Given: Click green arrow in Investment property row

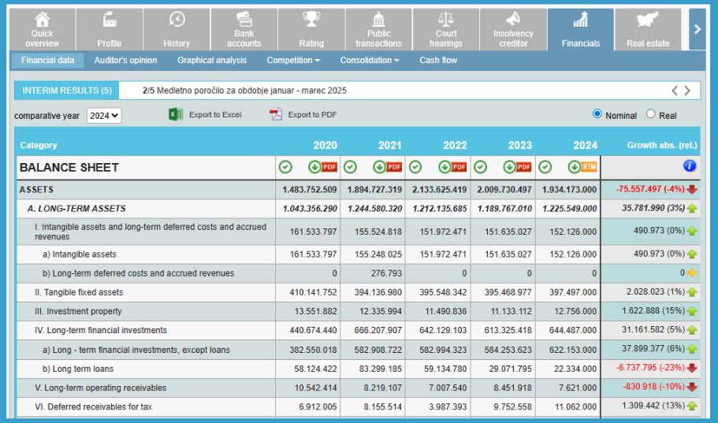Looking at the screenshot, I should point(692,311).
